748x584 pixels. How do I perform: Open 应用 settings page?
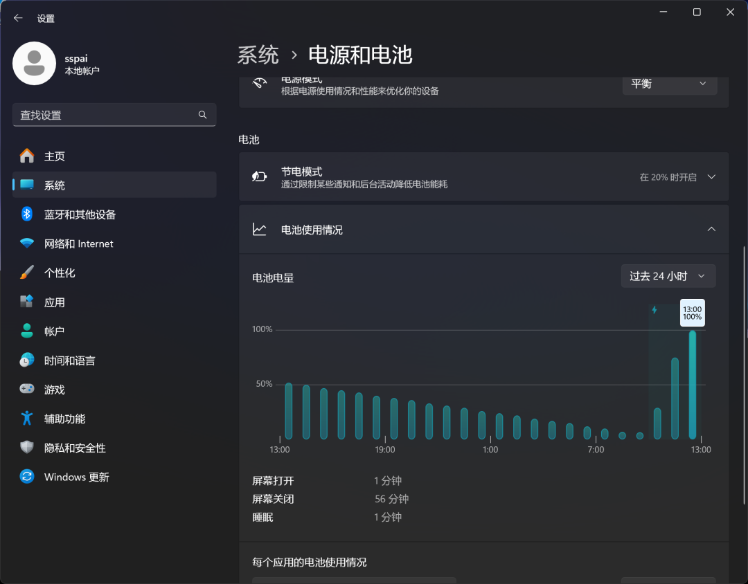[x=114, y=302]
